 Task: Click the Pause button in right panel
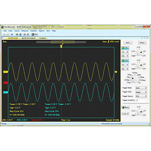[142, 43]
